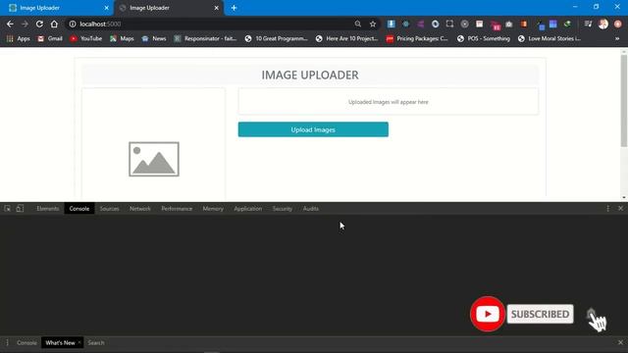628x353 pixels.
Task: Open the Performance DevTools tab
Action: (177, 209)
